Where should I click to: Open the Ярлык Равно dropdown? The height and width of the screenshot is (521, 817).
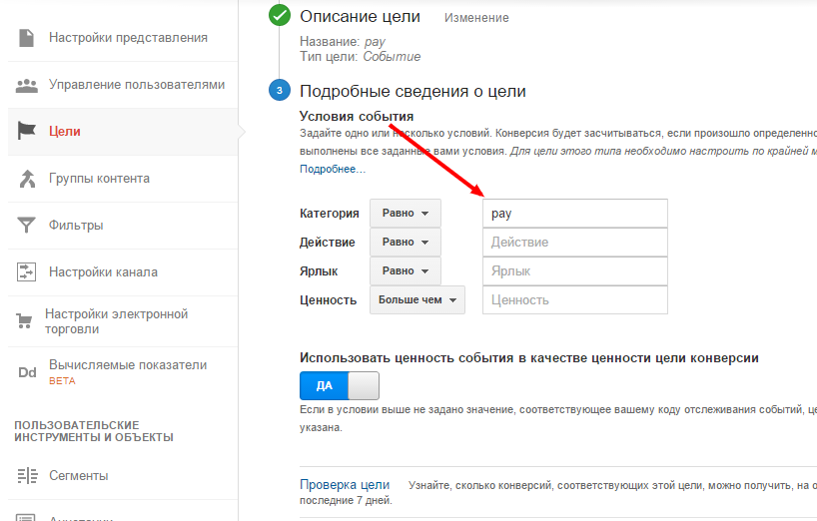coord(406,270)
